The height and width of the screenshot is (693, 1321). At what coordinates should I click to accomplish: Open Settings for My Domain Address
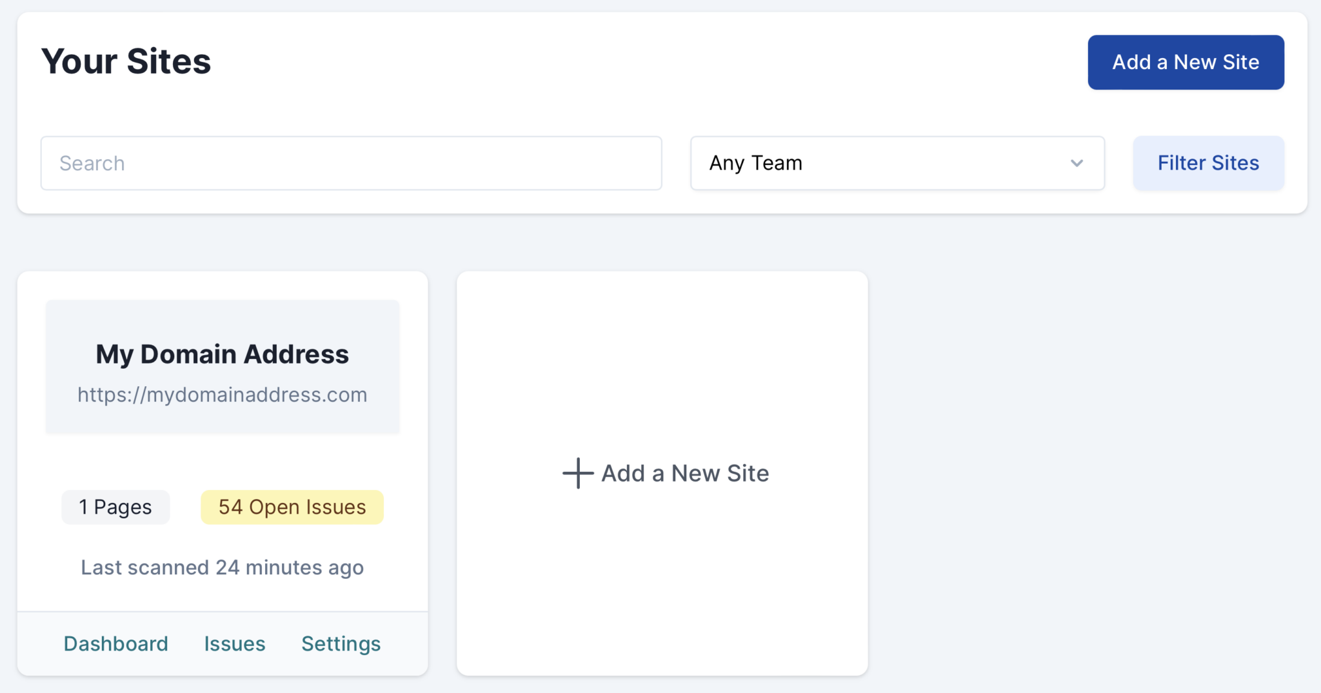[x=341, y=643]
